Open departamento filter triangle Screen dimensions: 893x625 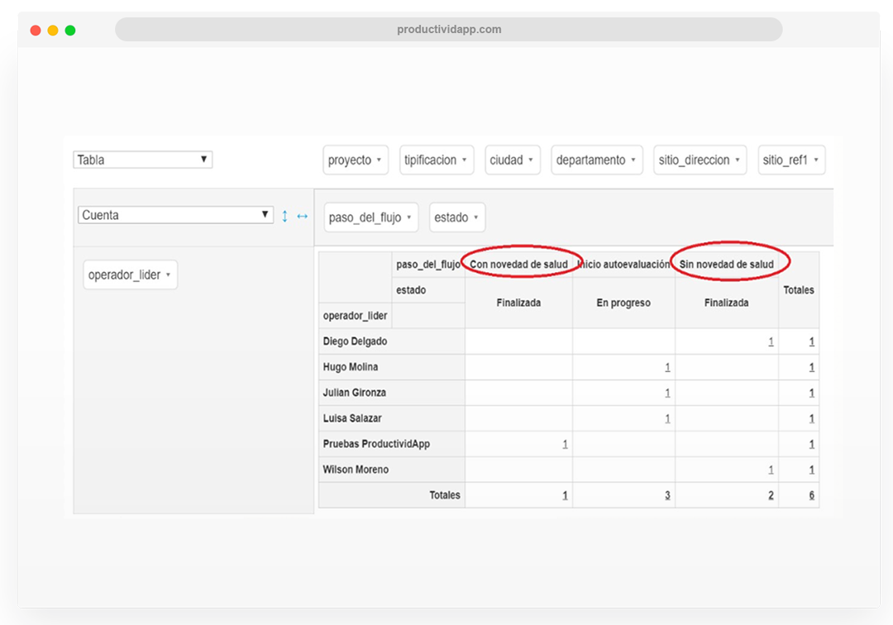click(x=633, y=160)
